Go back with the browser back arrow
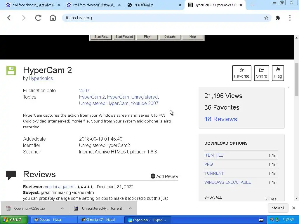This screenshot has width=299, height=224. pyautogui.click(x=9, y=18)
